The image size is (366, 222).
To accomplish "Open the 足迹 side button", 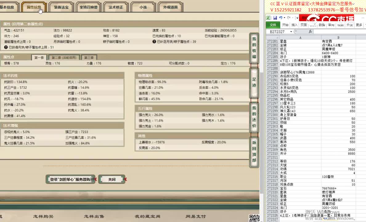I will [x=254, y=83].
